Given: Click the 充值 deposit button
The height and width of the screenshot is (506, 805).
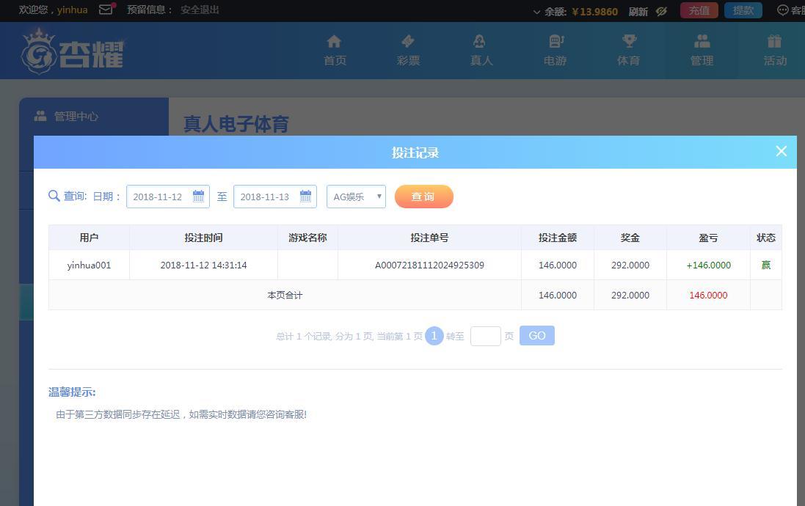Looking at the screenshot, I should click(699, 10).
